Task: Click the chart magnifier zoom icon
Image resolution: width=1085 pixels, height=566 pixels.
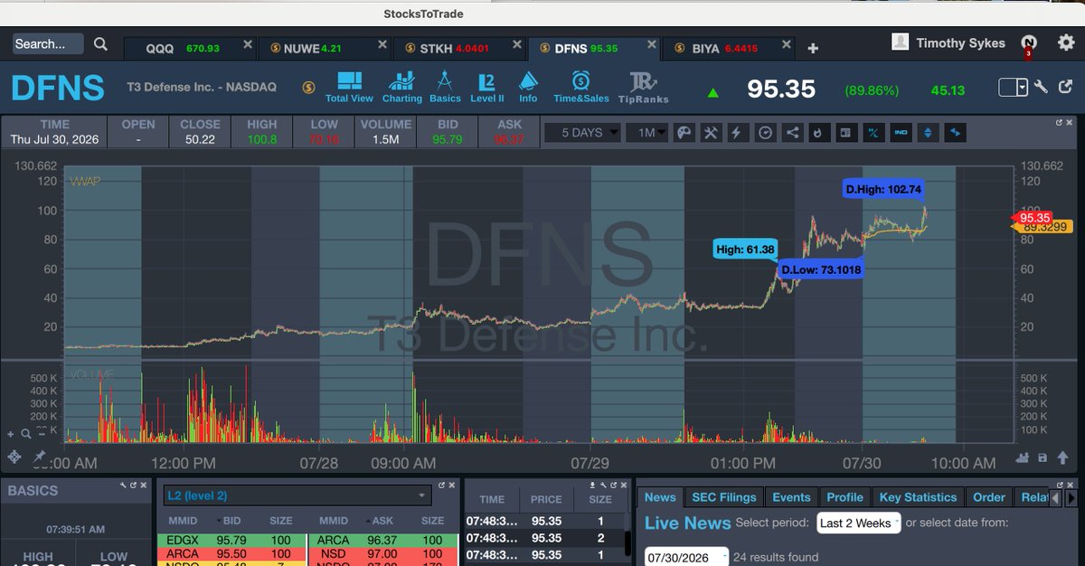Action: click(x=26, y=435)
